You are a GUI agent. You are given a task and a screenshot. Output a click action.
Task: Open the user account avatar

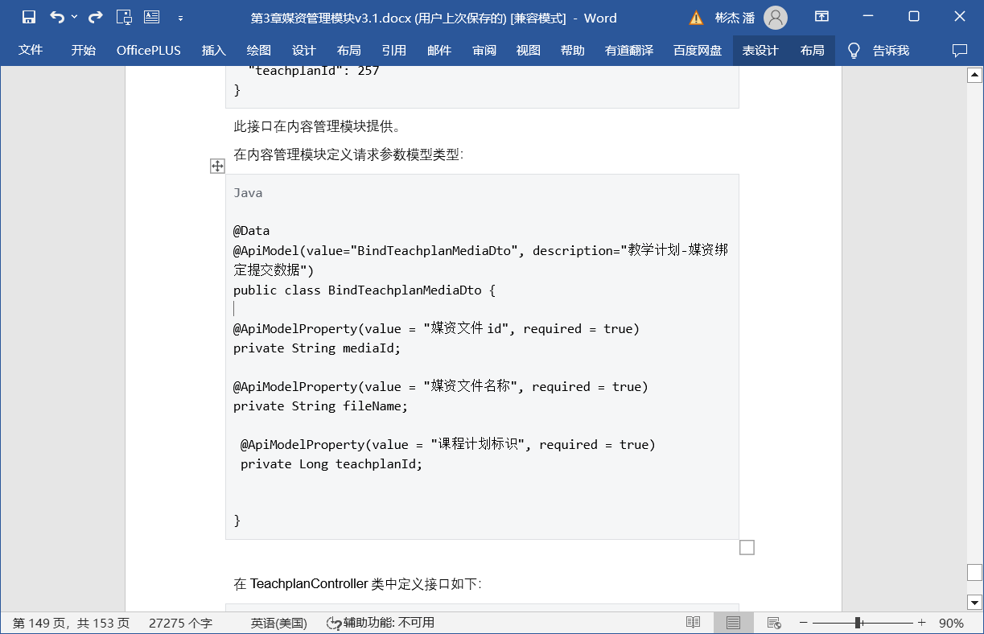coord(776,17)
